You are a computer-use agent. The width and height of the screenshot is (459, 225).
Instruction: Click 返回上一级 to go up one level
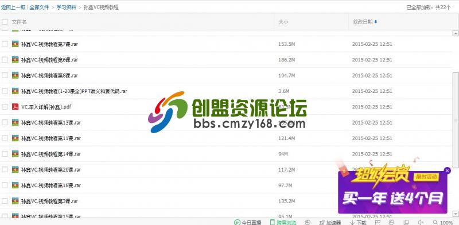[x=13, y=7]
